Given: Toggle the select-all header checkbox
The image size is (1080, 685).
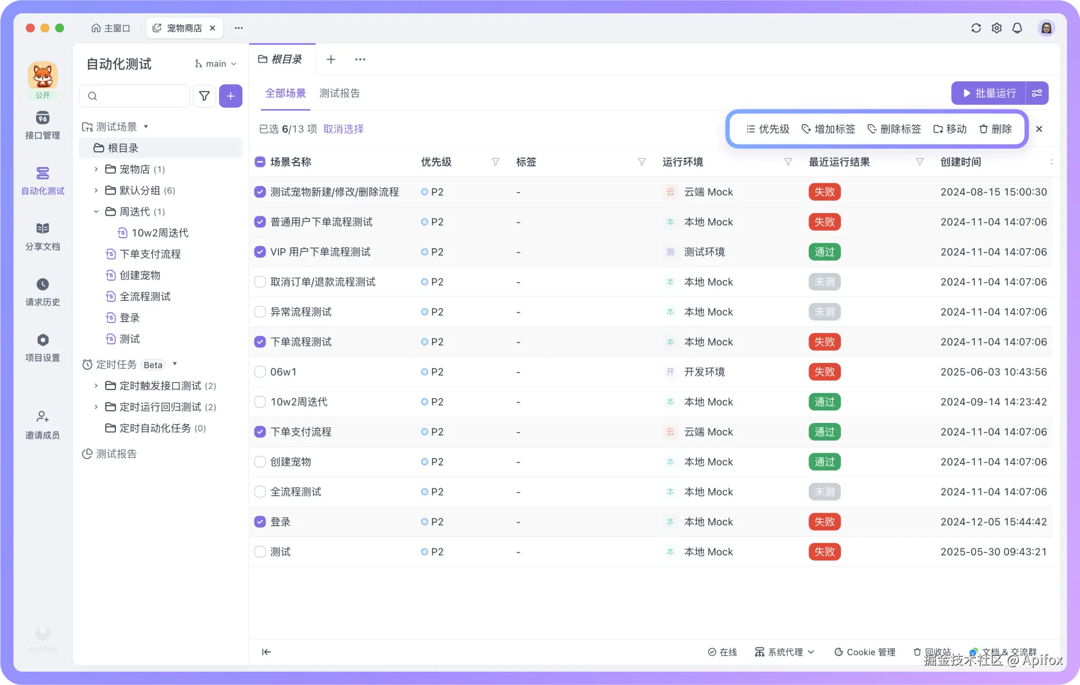Looking at the screenshot, I should click(x=260, y=162).
